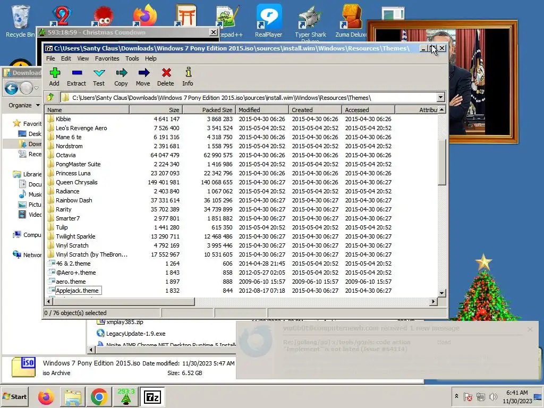Open the View menu
This screenshot has height=408, width=544.
click(83, 58)
